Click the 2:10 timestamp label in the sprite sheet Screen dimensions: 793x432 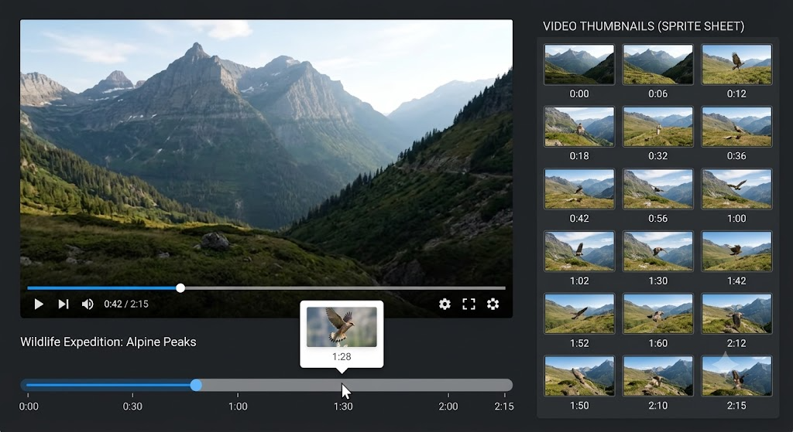point(658,405)
